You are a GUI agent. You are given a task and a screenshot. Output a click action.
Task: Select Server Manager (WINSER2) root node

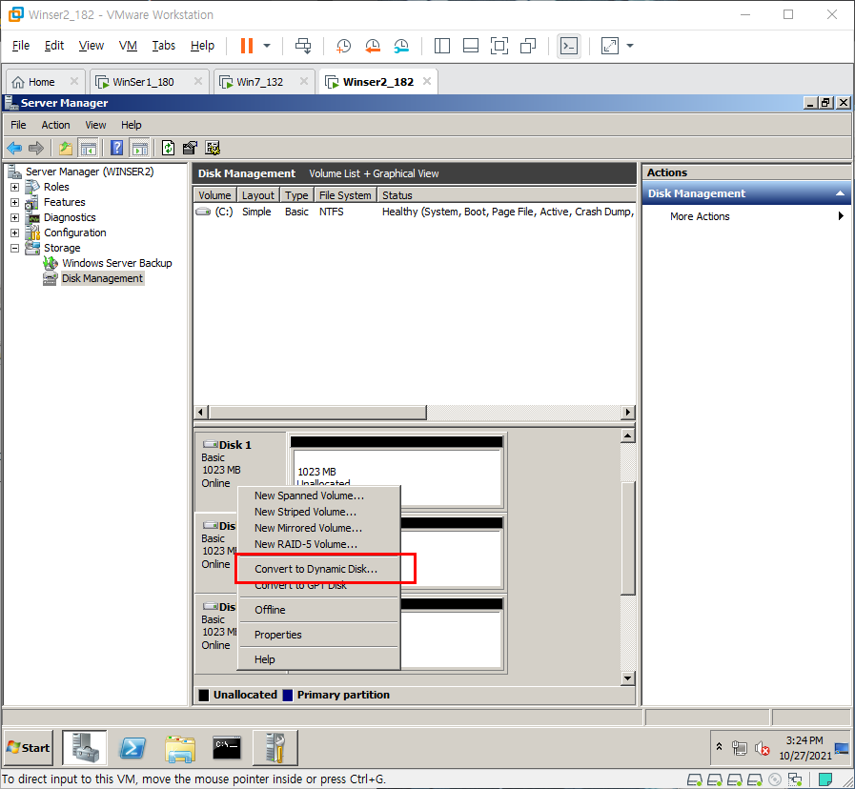[x=90, y=172]
